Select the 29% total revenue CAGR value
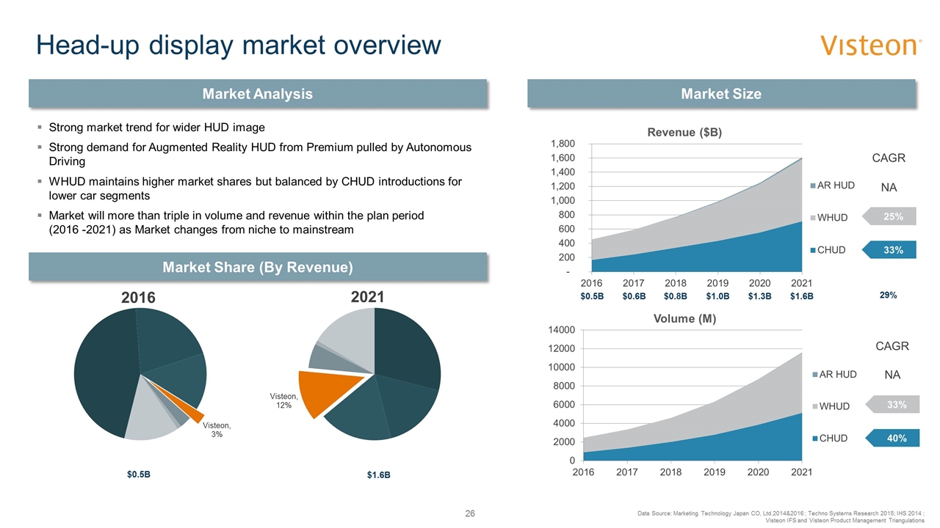 click(x=889, y=295)
